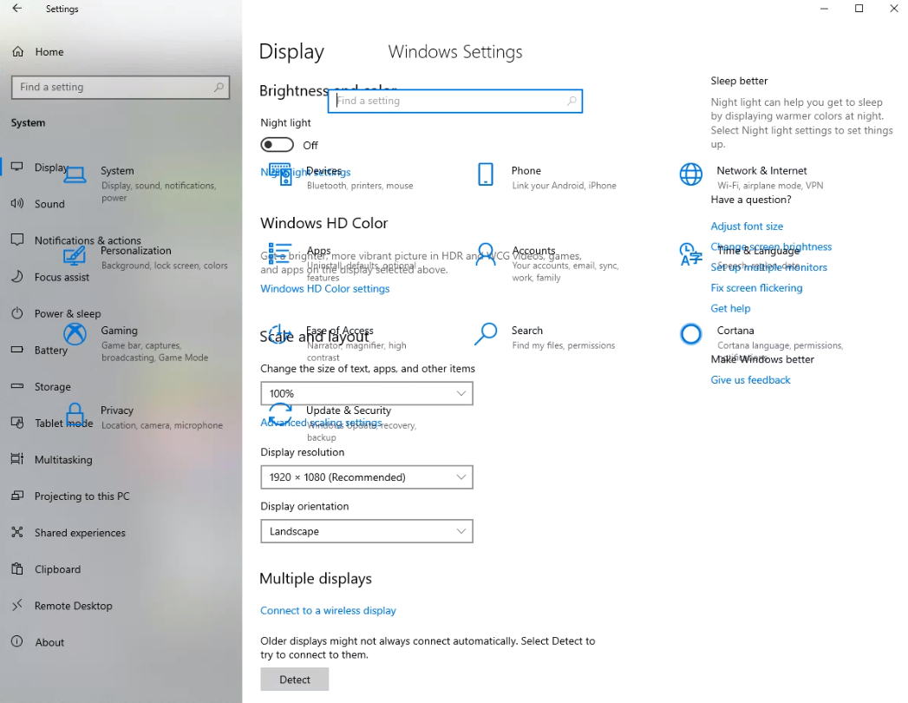This screenshot has width=908, height=703.
Task: Go back with the arrow beside Settings
Action: 16,9
